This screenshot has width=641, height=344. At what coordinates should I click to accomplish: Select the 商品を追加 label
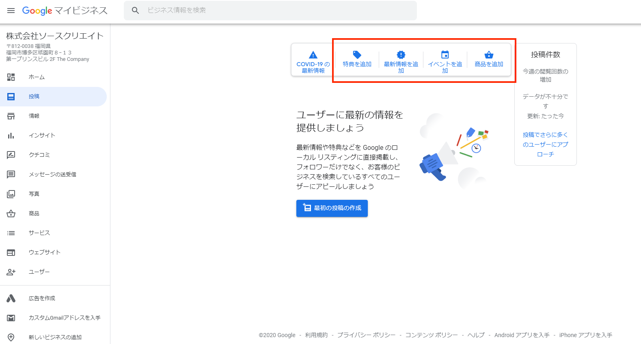(x=489, y=64)
